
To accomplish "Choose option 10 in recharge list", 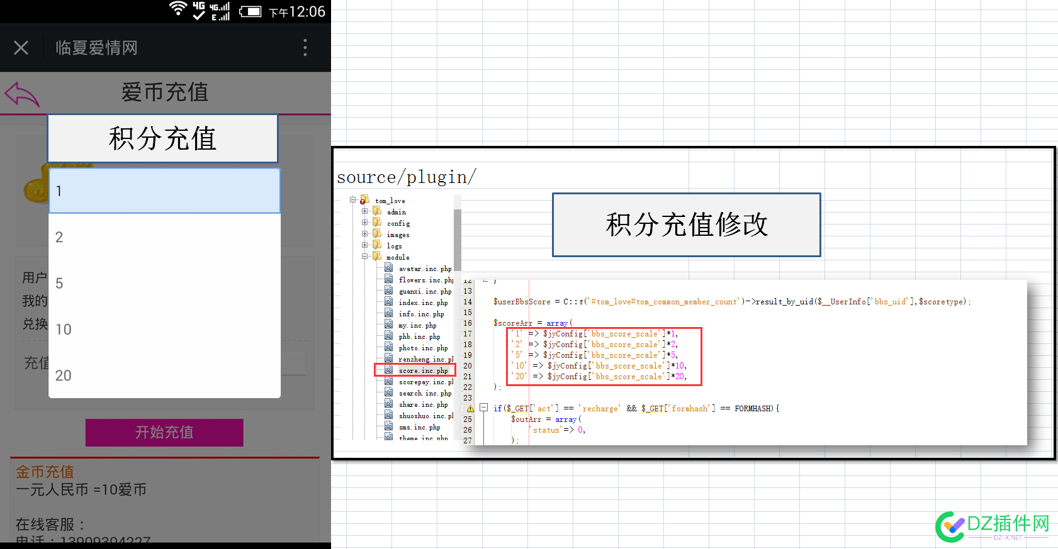I will tap(164, 330).
